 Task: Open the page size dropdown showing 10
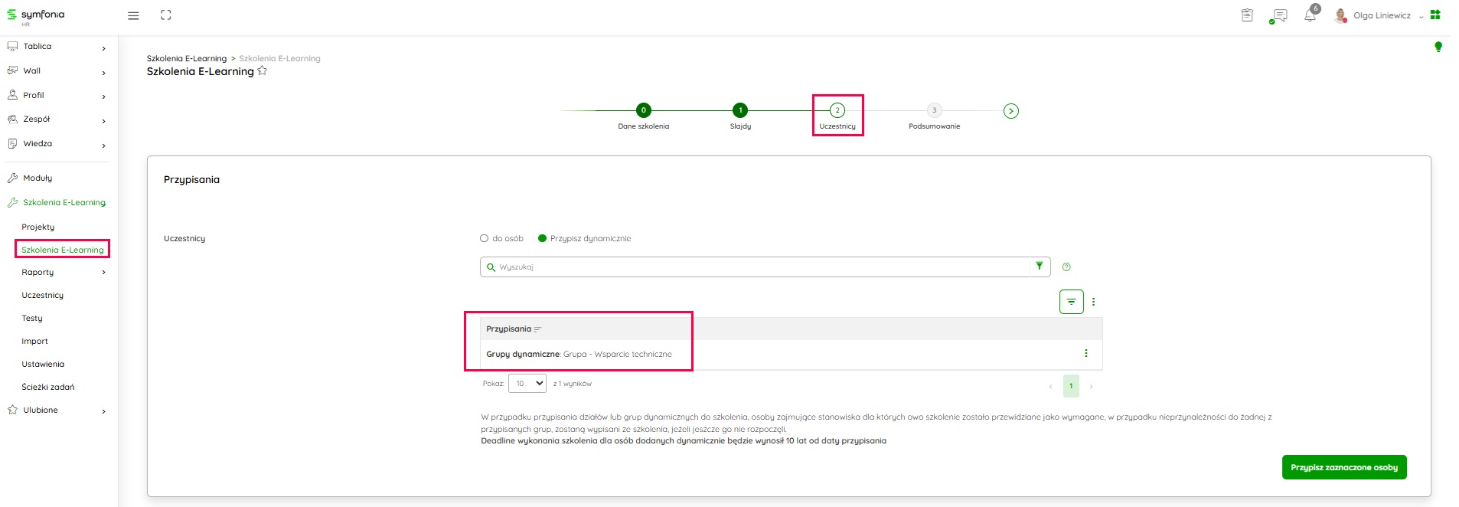[527, 384]
